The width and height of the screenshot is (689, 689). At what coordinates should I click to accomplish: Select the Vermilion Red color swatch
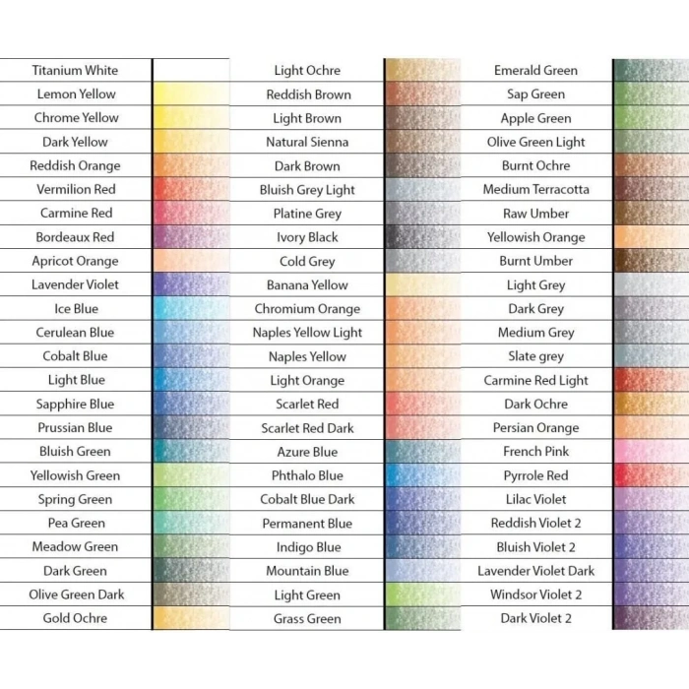tap(191, 189)
